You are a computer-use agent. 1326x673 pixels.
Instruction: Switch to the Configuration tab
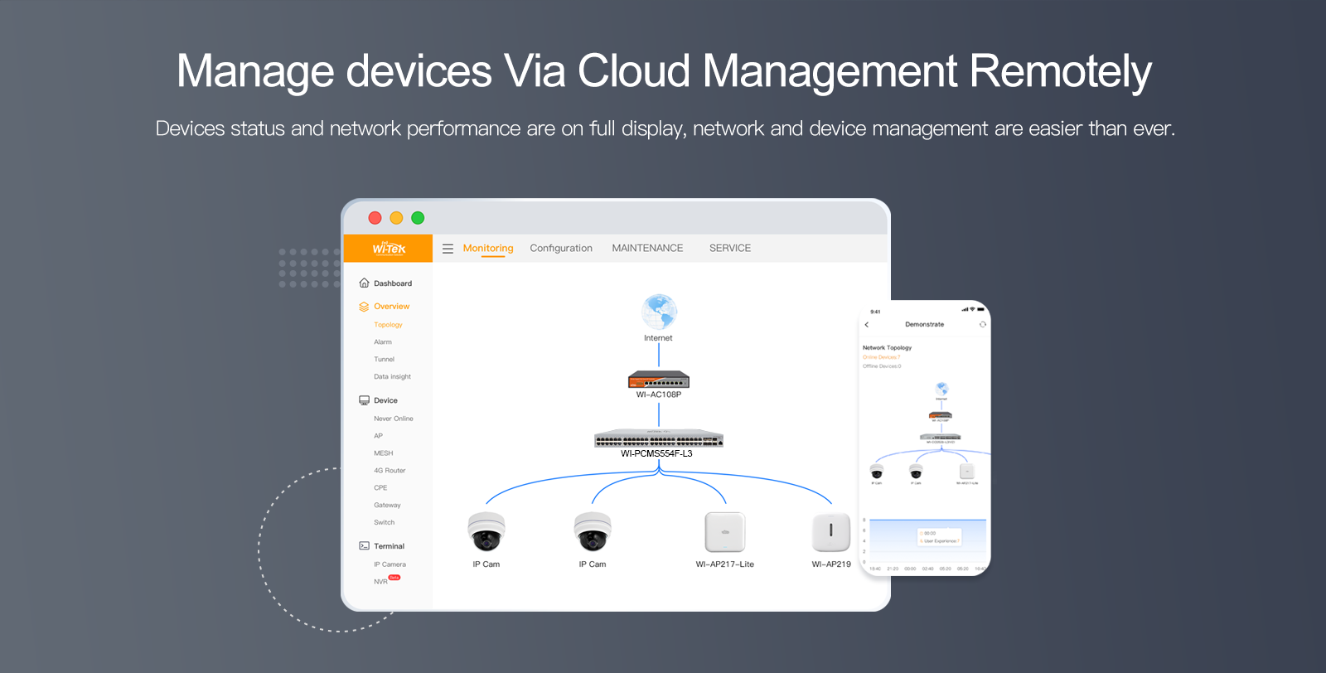[x=561, y=249]
